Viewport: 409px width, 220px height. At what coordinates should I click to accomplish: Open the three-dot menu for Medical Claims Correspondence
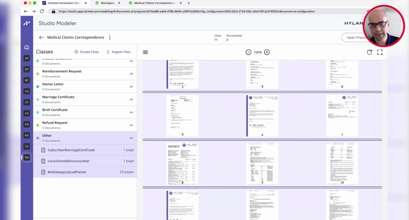110,38
